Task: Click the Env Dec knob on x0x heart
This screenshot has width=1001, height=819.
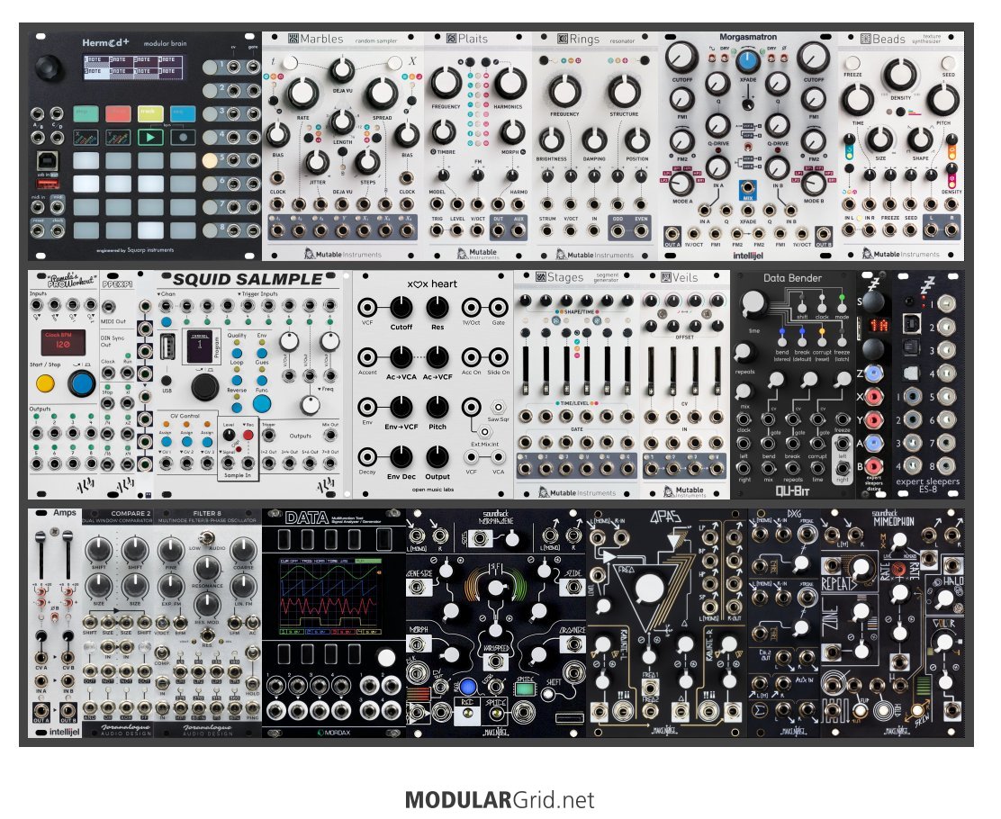Action: click(x=401, y=457)
